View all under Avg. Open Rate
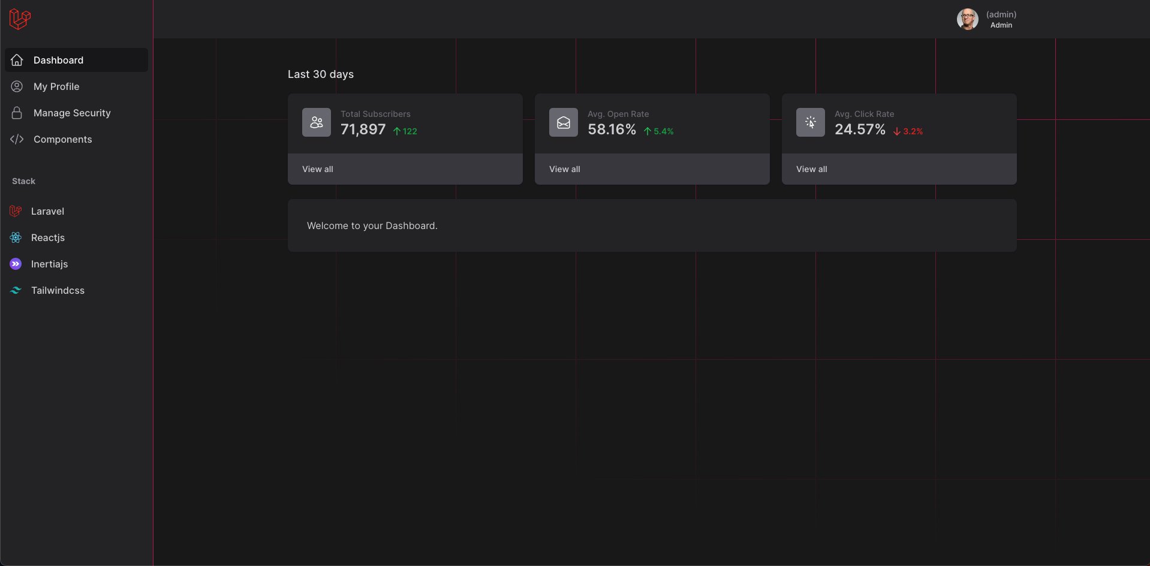The width and height of the screenshot is (1150, 566). pos(565,169)
